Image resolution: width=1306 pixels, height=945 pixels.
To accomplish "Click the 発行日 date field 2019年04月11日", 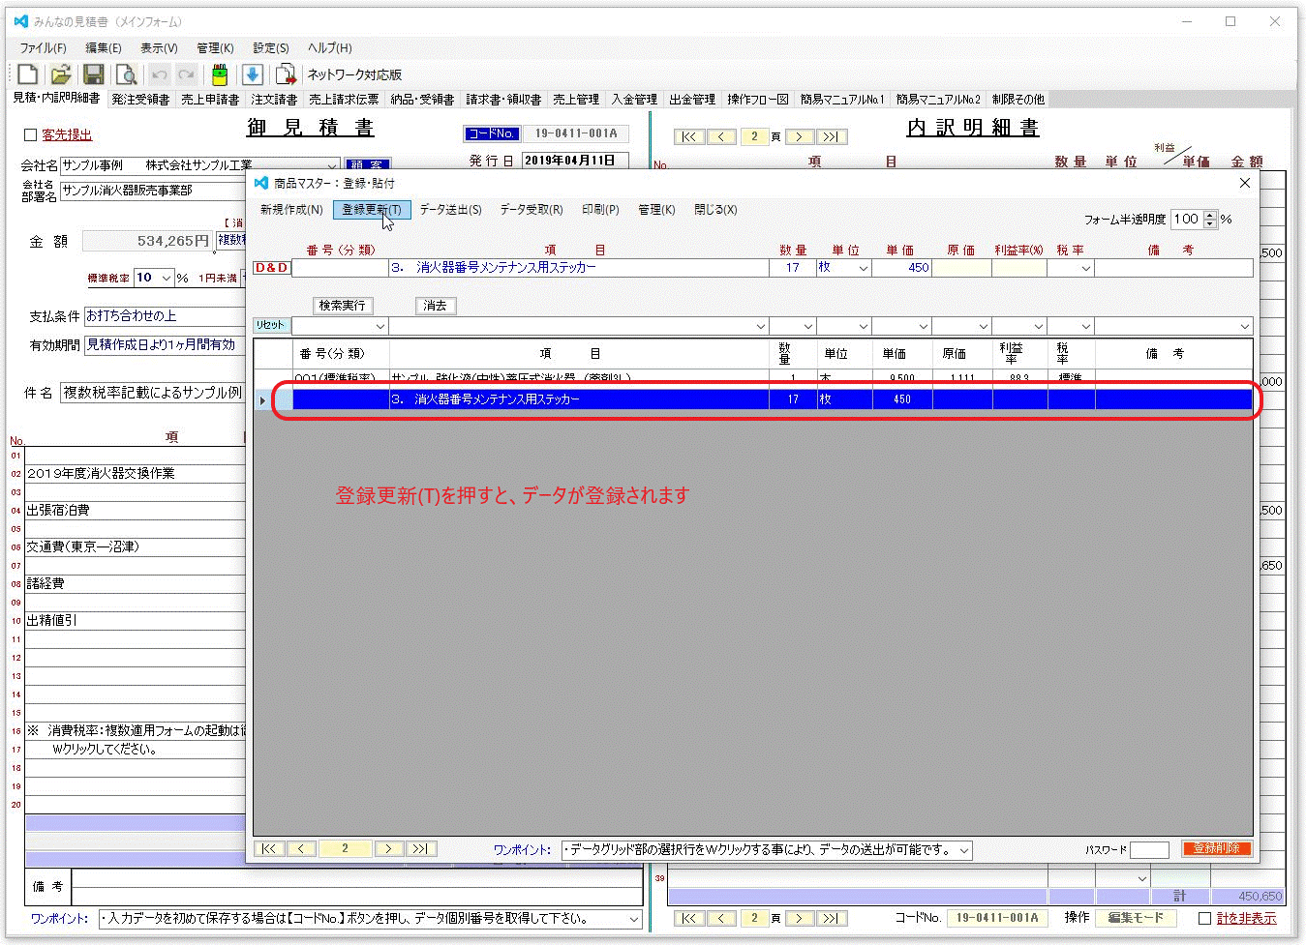I will coord(575,161).
